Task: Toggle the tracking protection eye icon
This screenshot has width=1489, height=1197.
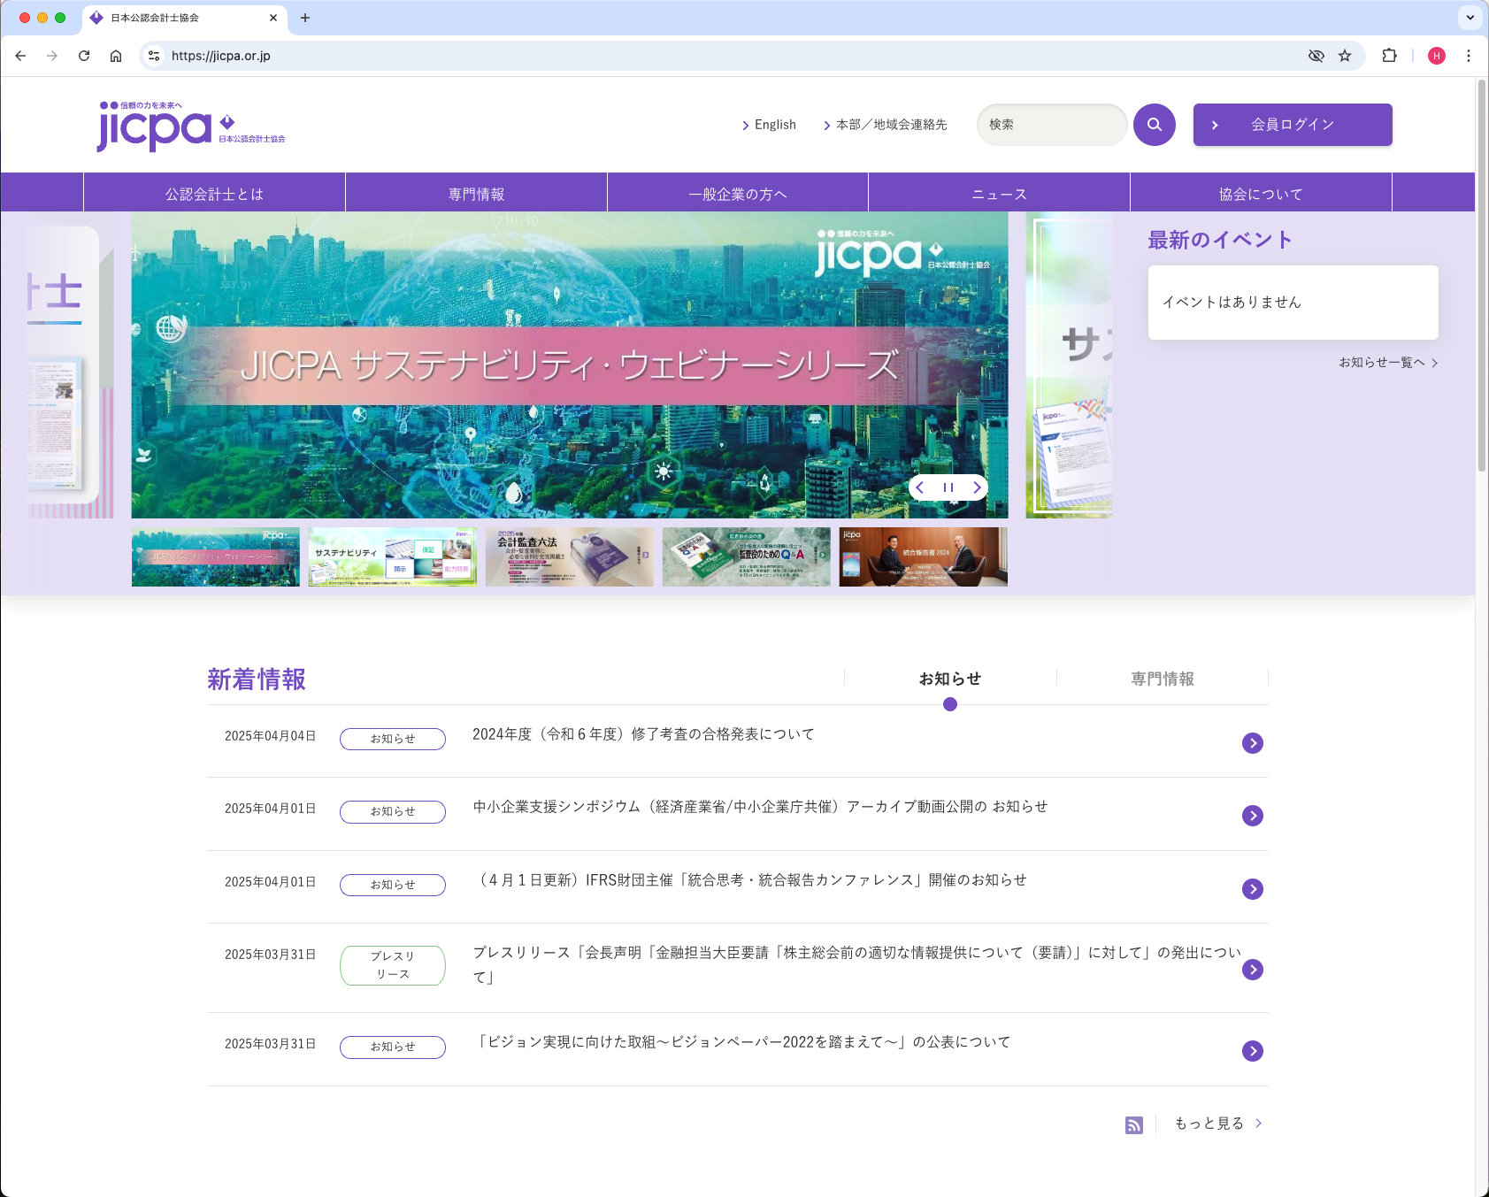Action: point(1316,56)
